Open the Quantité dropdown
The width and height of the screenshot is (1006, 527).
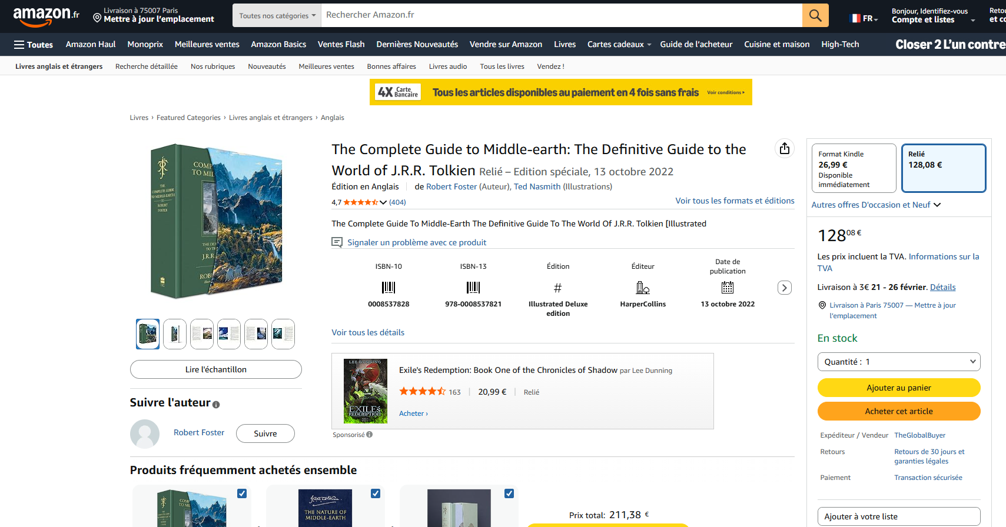(x=899, y=362)
